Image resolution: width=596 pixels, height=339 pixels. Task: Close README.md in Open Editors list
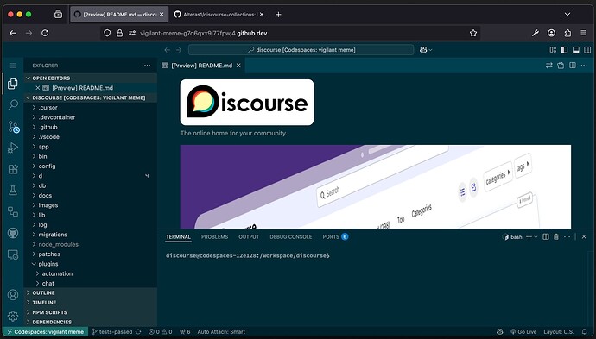tap(38, 88)
